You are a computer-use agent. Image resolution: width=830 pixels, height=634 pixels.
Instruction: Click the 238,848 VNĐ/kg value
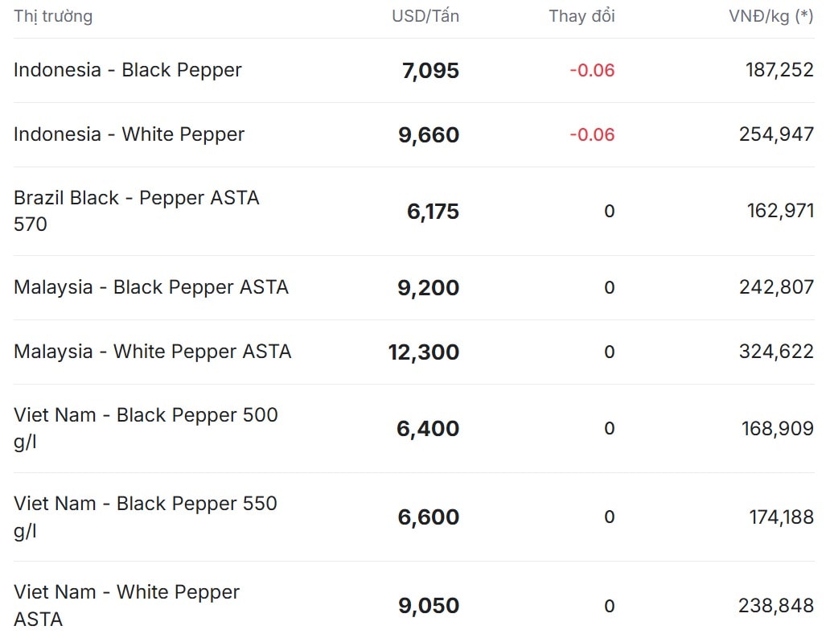point(776,605)
